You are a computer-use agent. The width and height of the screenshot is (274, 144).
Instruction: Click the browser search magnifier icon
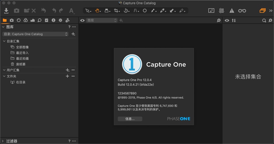click(x=264, y=20)
